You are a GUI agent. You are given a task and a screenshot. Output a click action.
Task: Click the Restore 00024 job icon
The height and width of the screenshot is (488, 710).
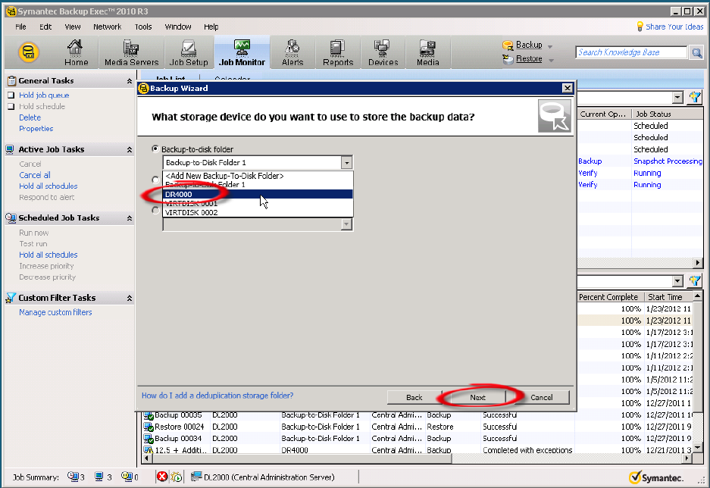(x=148, y=427)
